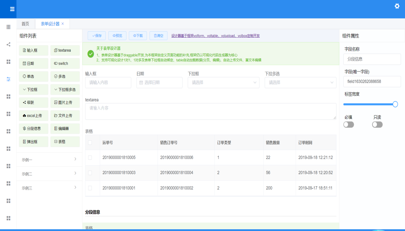Select the switch component
Screen dimensions: 405x231
65,64
